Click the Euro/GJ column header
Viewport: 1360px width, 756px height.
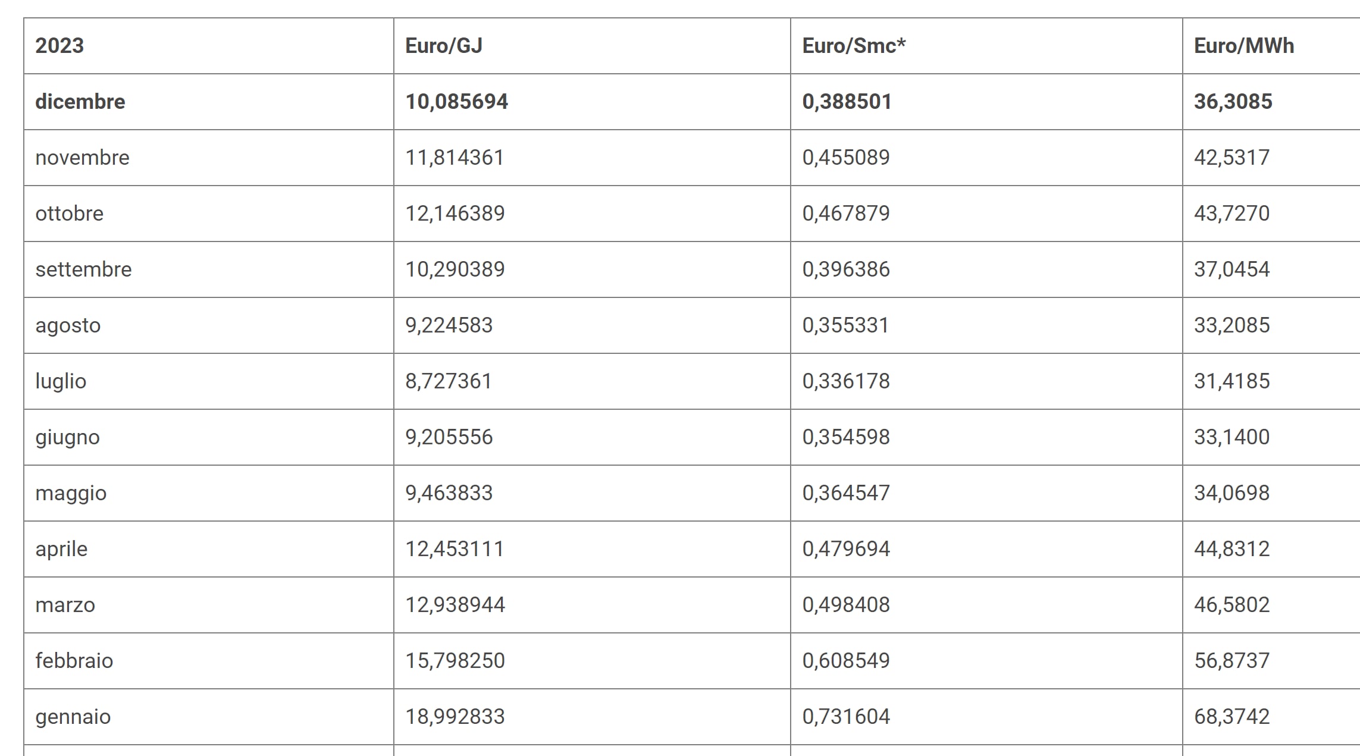coord(444,46)
